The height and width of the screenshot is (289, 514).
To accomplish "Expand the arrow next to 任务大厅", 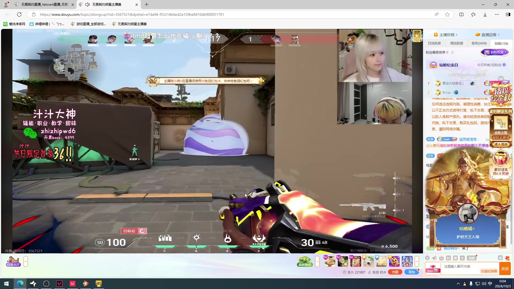I will [x=26, y=261].
